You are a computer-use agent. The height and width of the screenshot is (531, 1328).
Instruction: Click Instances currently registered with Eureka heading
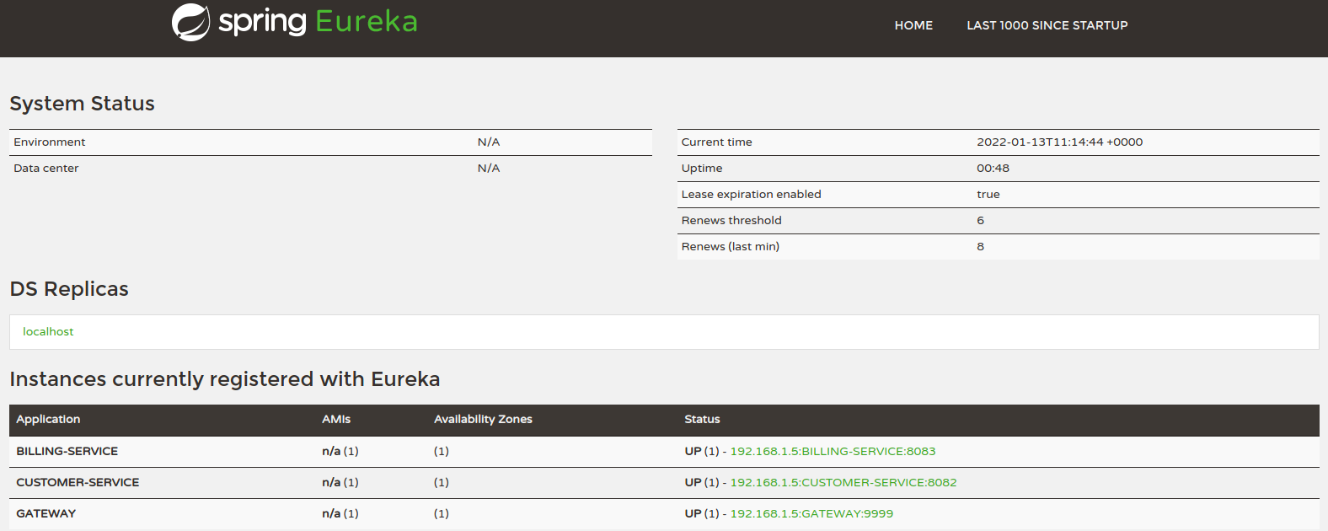225,379
